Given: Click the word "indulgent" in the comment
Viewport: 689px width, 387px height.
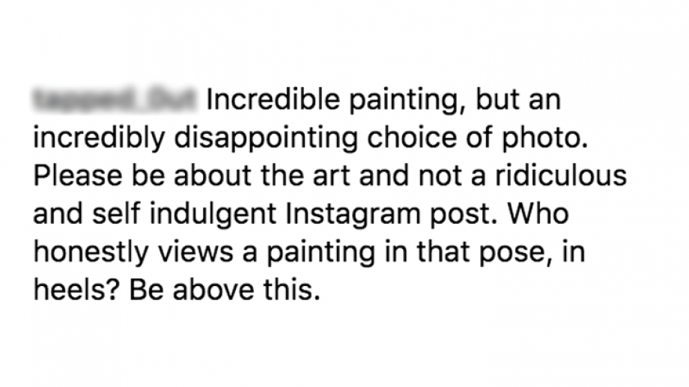Looking at the screenshot, I should (x=213, y=216).
